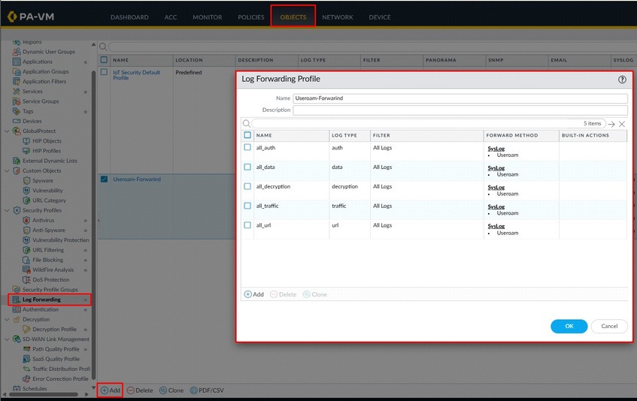This screenshot has width=637, height=401.
Task: Click the Dynamic User Groups sidebar icon
Action: click(x=17, y=52)
